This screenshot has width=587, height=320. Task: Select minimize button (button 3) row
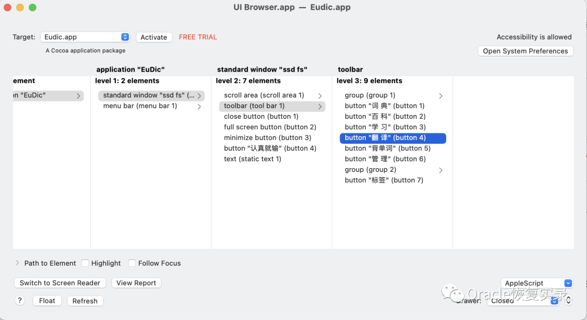[272, 138]
